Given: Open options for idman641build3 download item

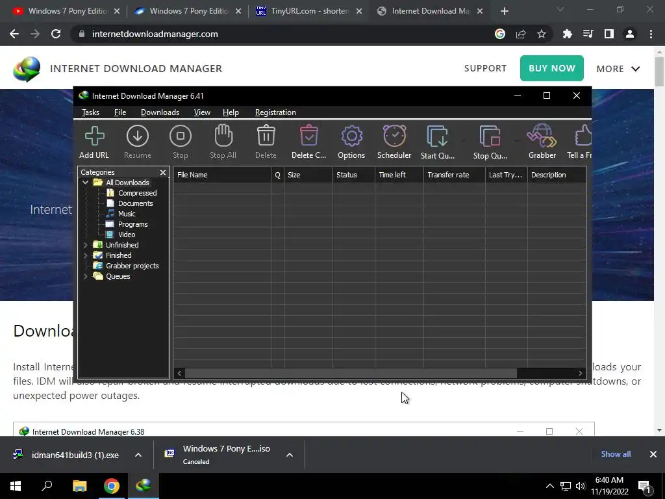Looking at the screenshot, I should [138, 455].
